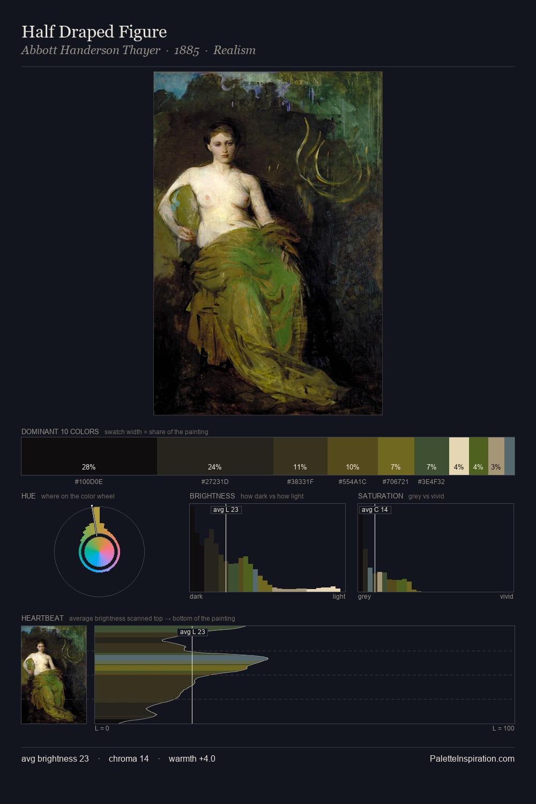Click 'swatch width = share of the painting'
The image size is (536, 804).
[x=157, y=432]
